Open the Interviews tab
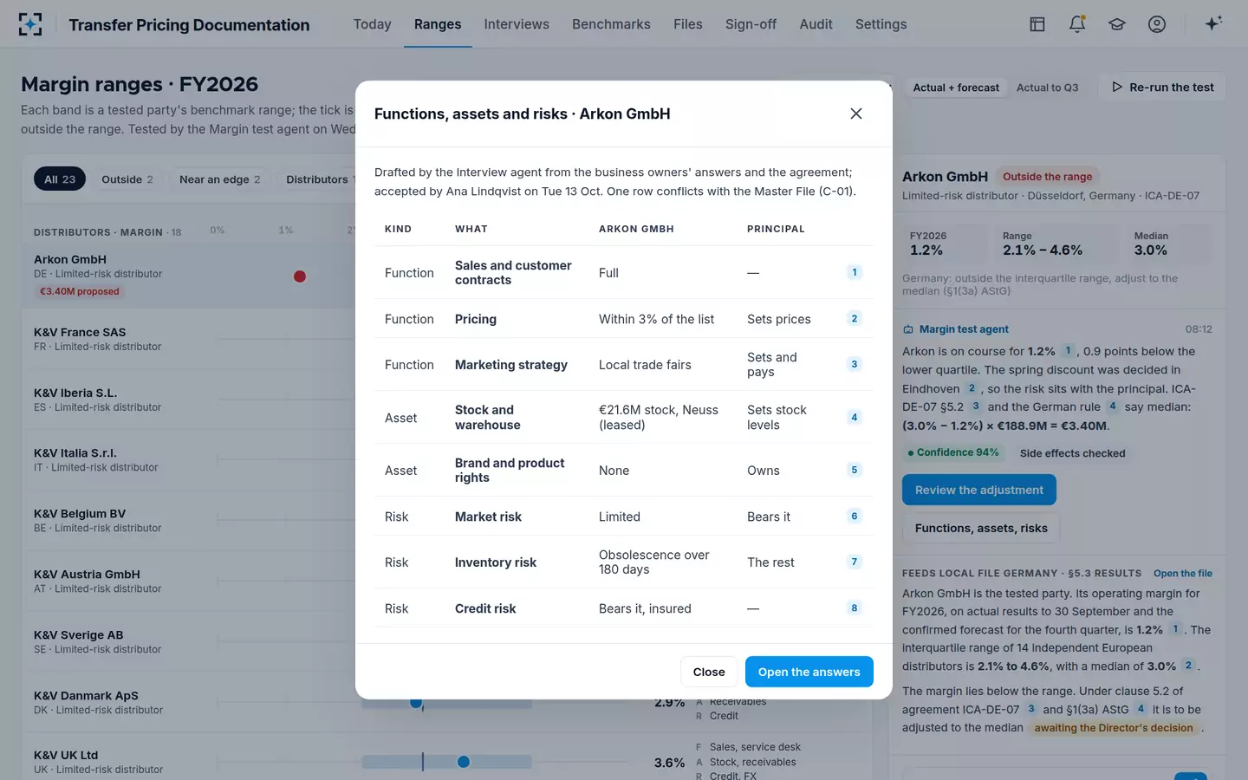 click(517, 24)
